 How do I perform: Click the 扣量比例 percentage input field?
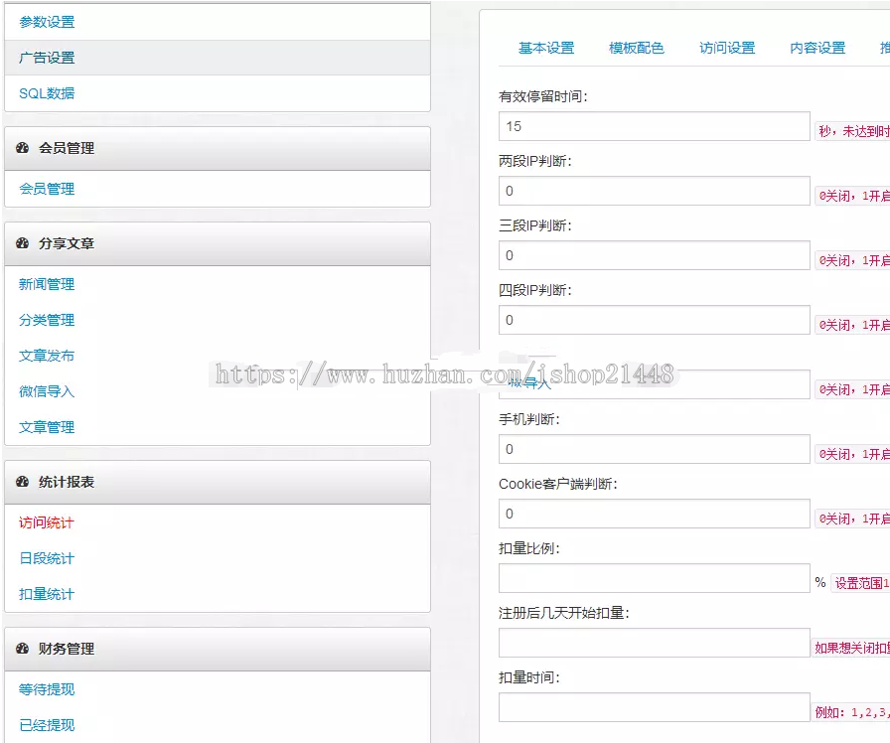tap(652, 578)
